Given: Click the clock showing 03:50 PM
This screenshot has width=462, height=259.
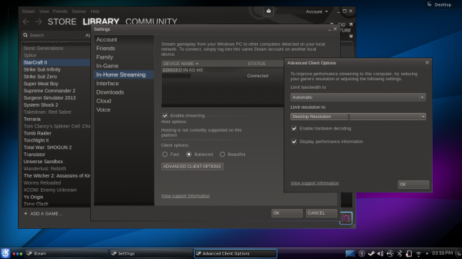Looking at the screenshot, I should point(442,253).
